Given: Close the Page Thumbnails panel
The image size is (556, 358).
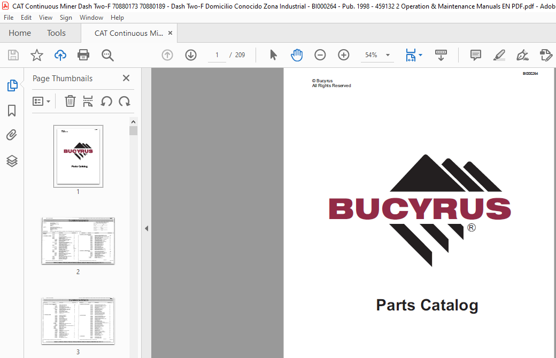Looking at the screenshot, I should [126, 78].
